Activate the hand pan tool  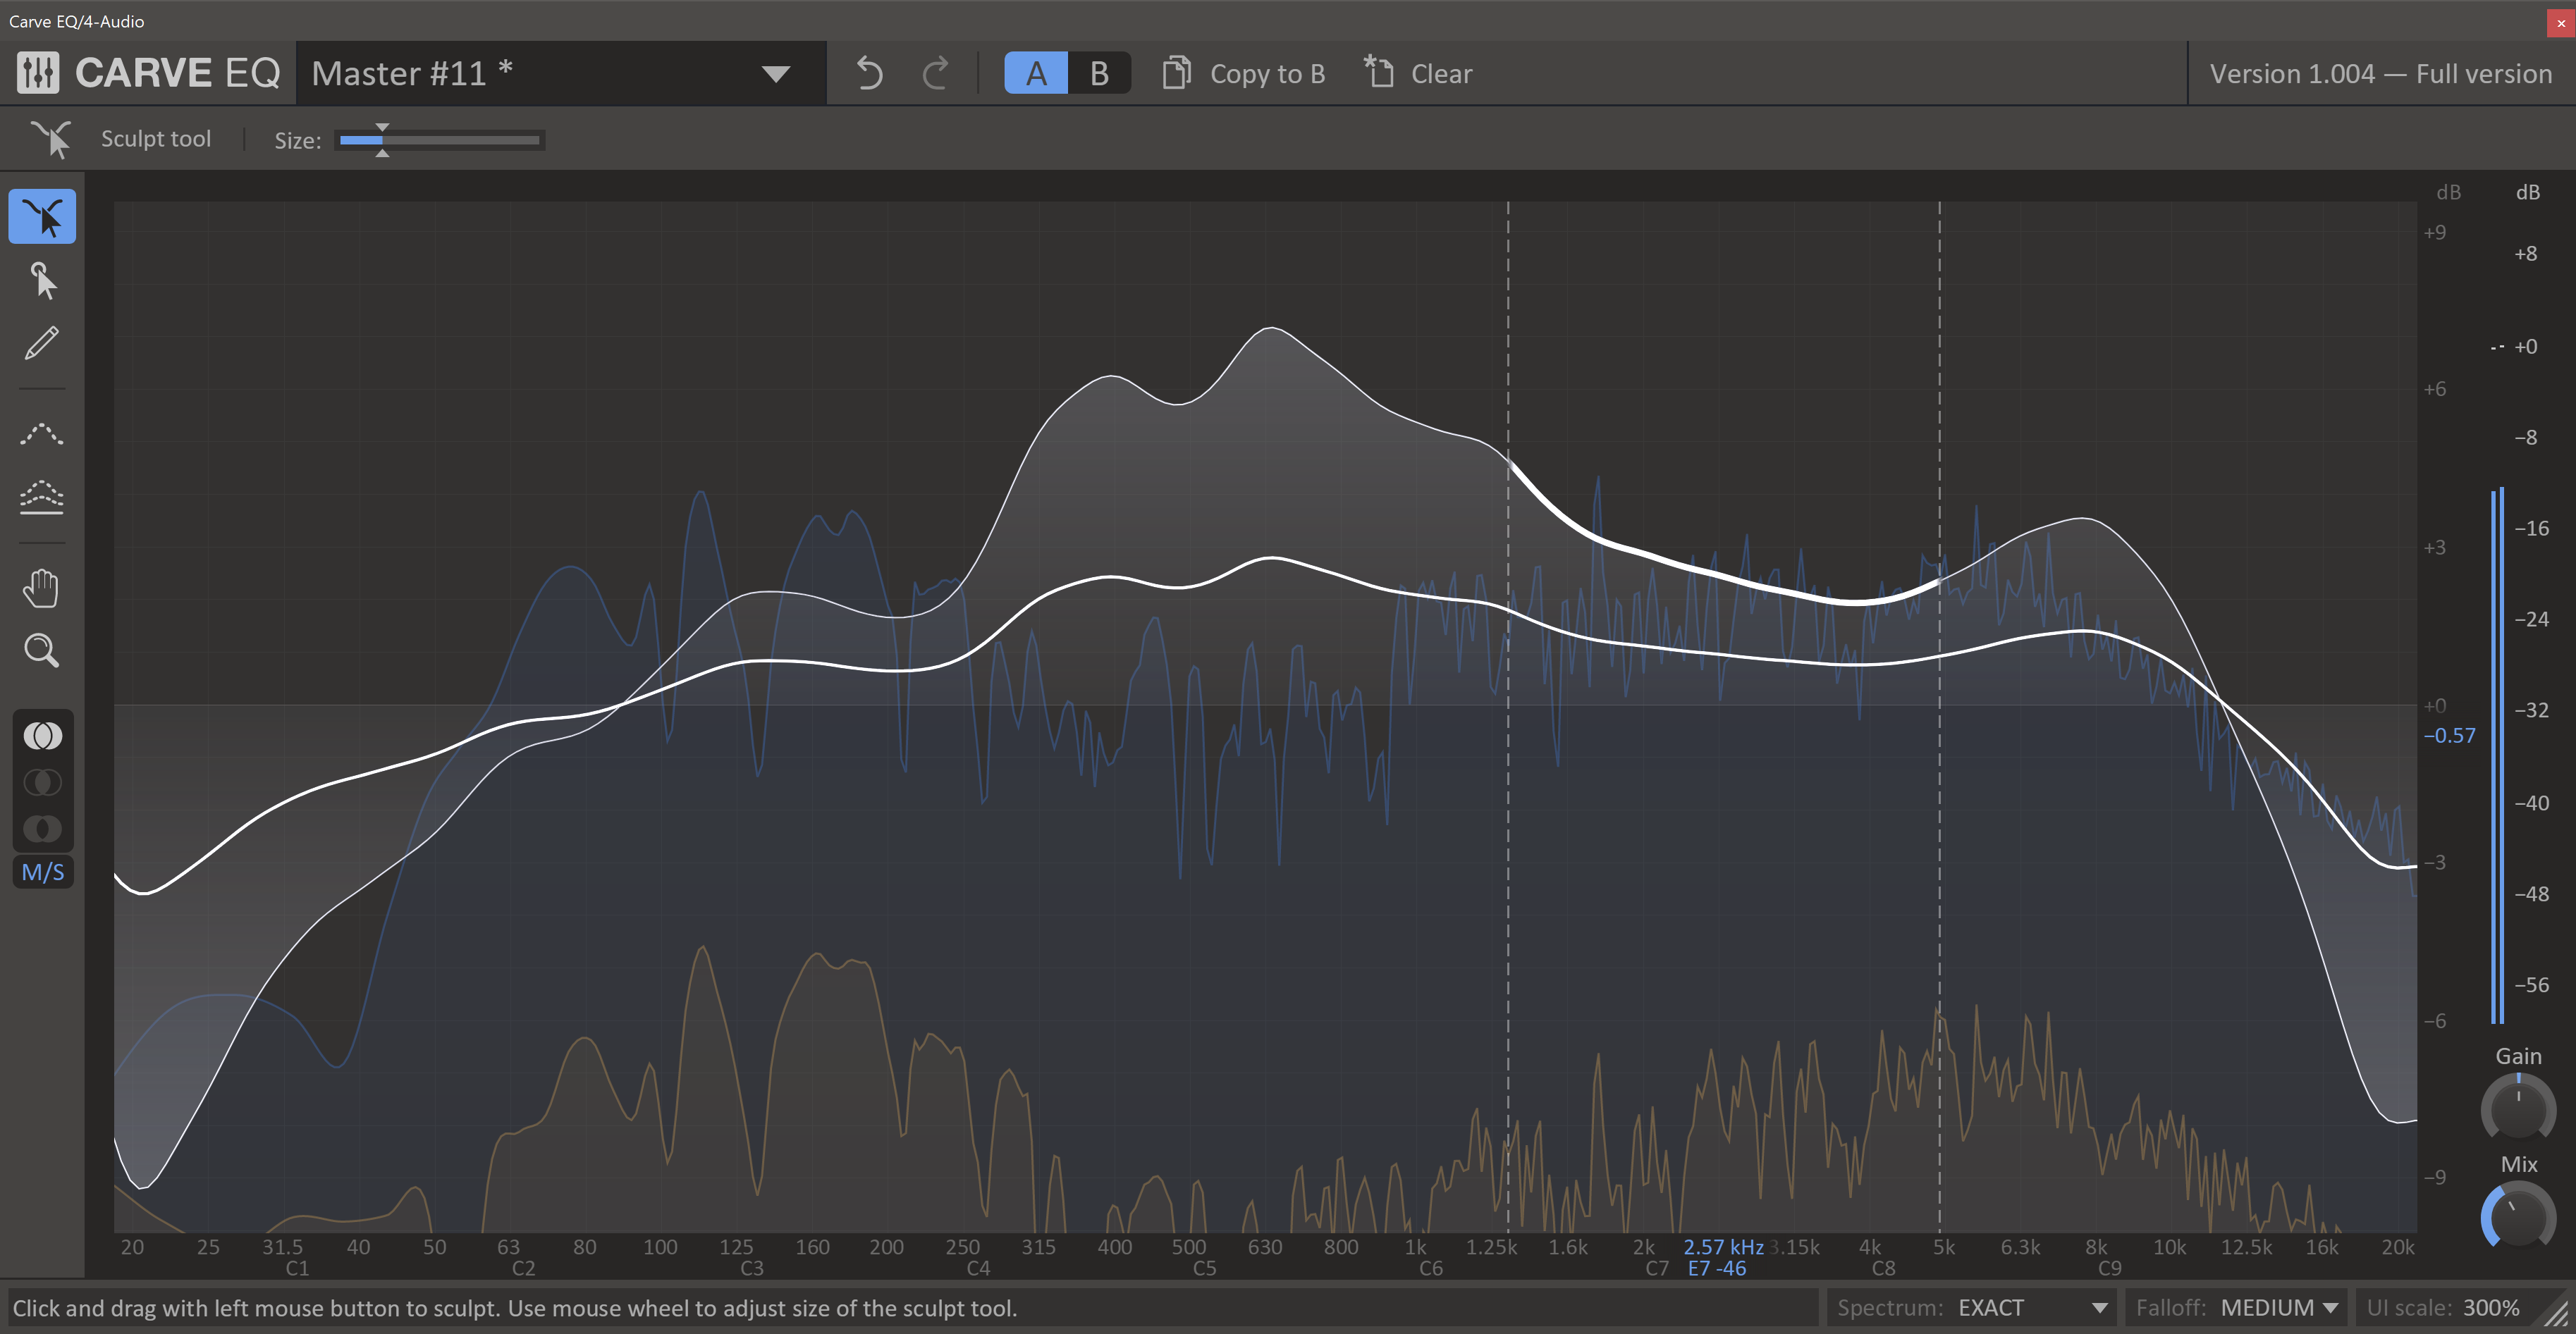(x=43, y=588)
